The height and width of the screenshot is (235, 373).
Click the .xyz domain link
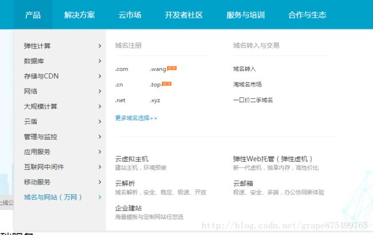pos(155,101)
